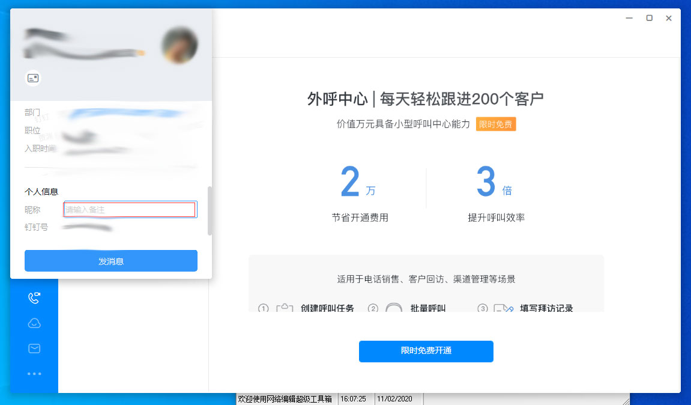Open the mail envelope icon in sidebar
This screenshot has height=405, width=691.
click(x=34, y=348)
